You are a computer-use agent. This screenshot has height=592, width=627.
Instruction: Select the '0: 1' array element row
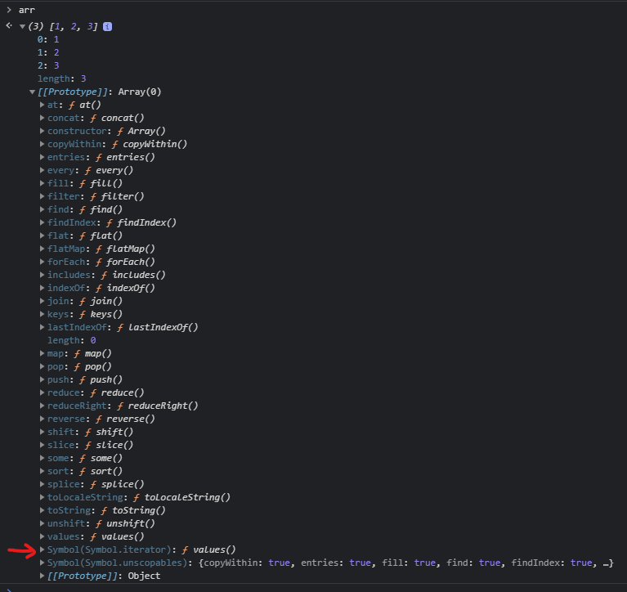coord(48,39)
